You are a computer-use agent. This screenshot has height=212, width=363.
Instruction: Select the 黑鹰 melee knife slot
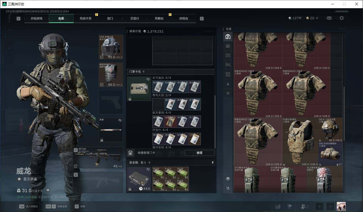111,130
